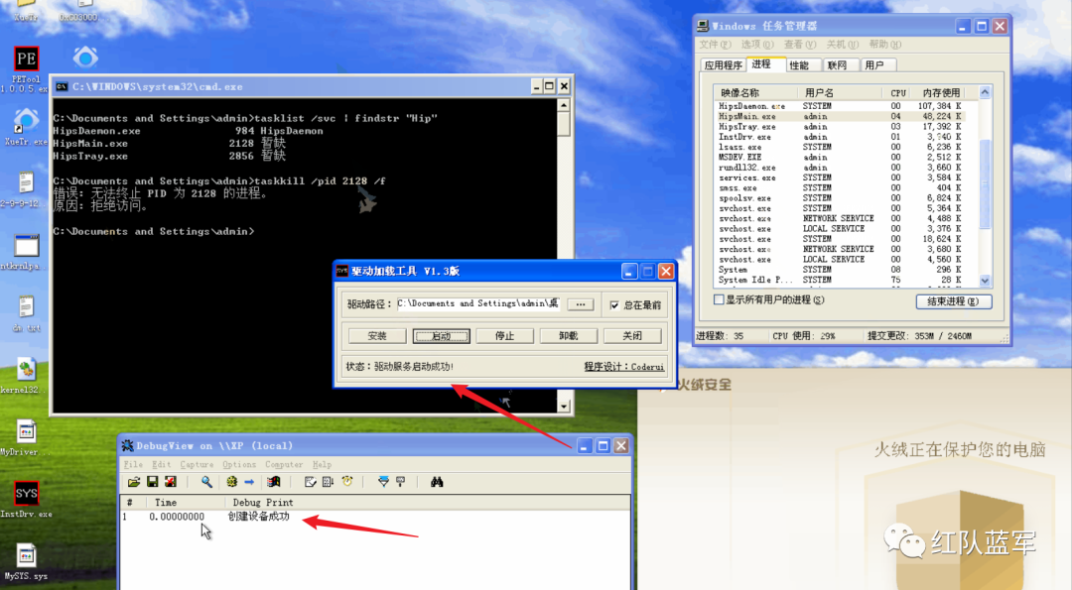The image size is (1072, 590).
Task: Click cmd window scroll-up arrow
Action: pyautogui.click(x=564, y=105)
